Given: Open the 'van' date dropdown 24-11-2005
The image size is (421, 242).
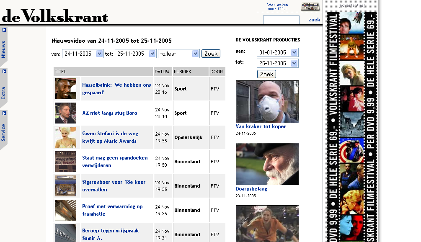Looking at the screenshot, I should (83, 54).
